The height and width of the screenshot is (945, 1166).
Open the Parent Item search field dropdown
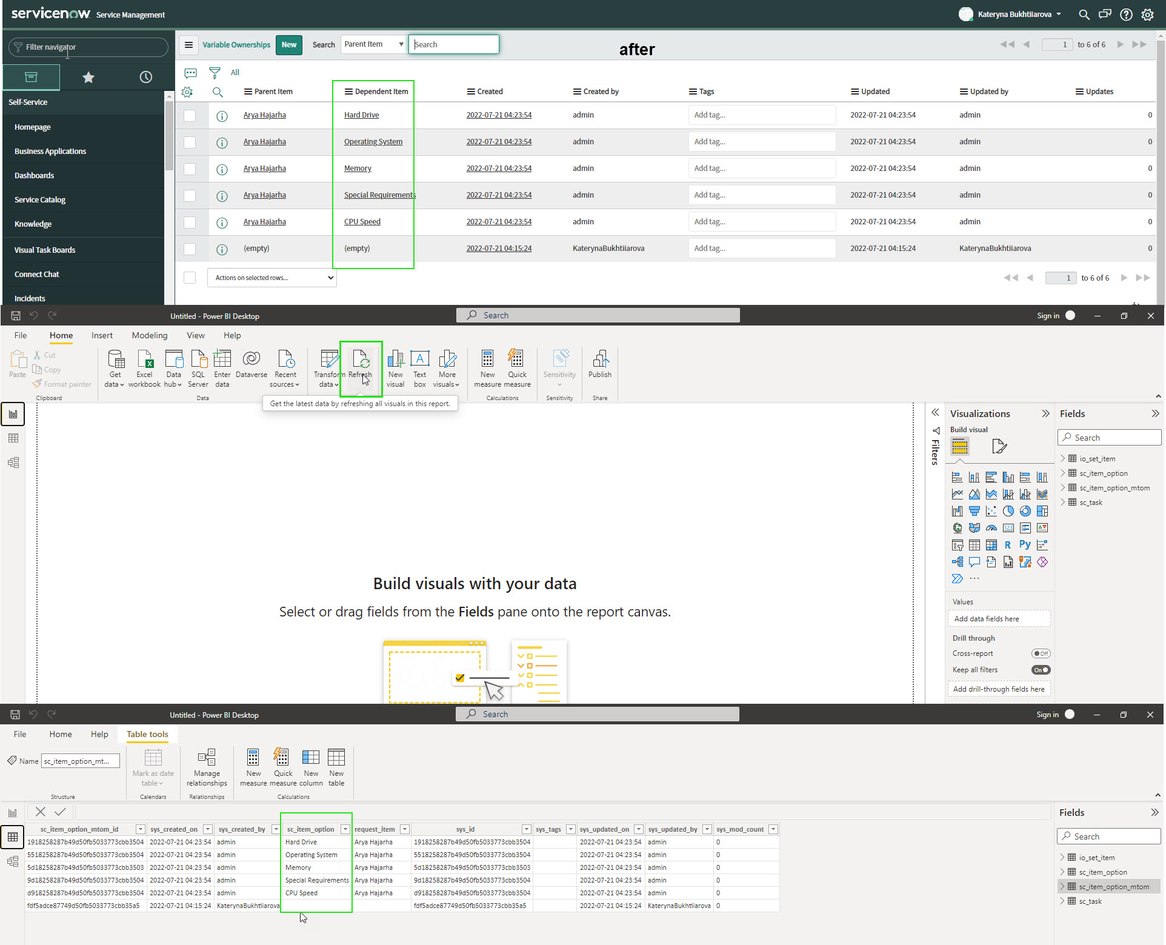373,44
